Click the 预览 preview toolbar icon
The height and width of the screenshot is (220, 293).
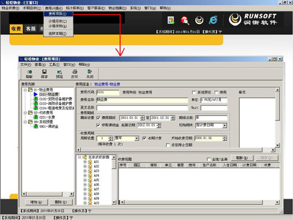click(x=59, y=71)
